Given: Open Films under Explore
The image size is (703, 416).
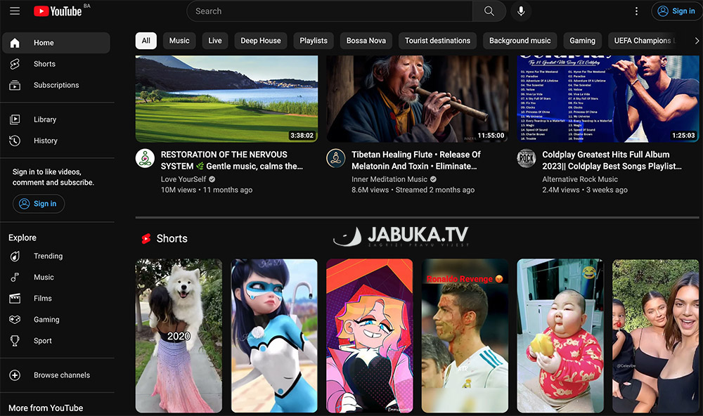Looking at the screenshot, I should click(x=56, y=298).
